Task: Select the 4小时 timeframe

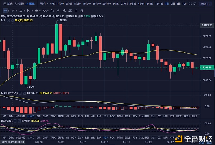Action: (x=141, y=4)
